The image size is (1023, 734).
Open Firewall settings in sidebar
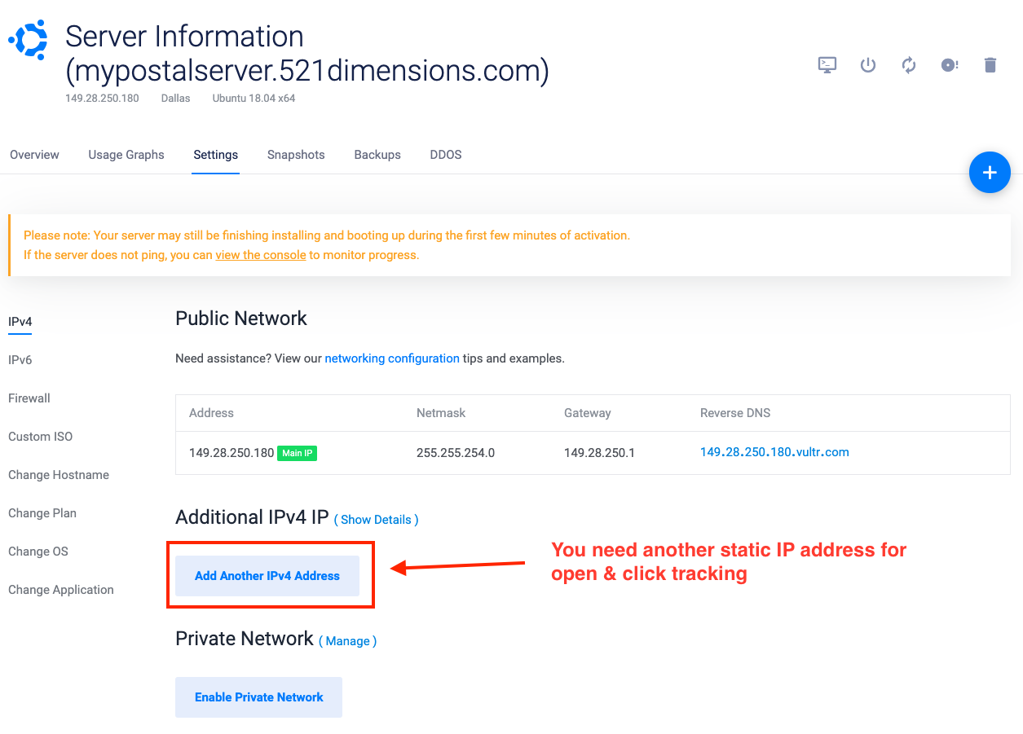click(x=29, y=398)
